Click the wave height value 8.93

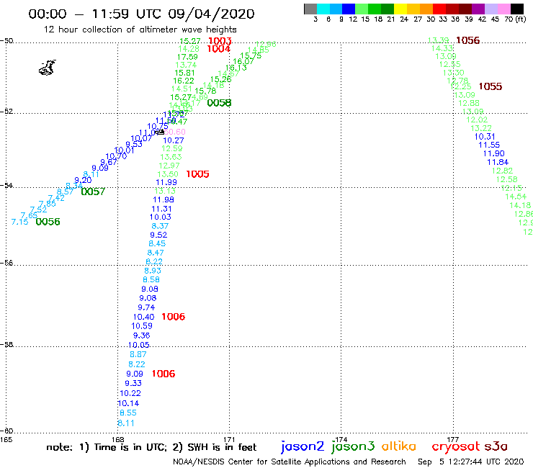point(153,271)
